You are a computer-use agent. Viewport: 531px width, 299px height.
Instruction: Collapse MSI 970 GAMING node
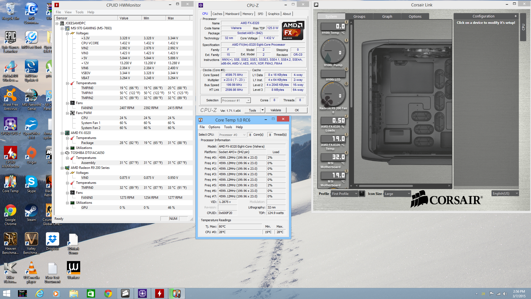pos(62,28)
